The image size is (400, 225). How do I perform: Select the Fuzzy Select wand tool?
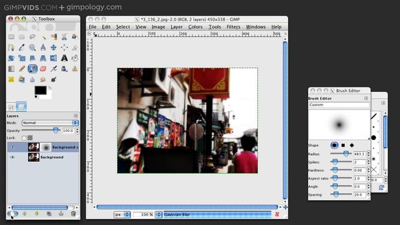pyautogui.click(x=43, y=37)
